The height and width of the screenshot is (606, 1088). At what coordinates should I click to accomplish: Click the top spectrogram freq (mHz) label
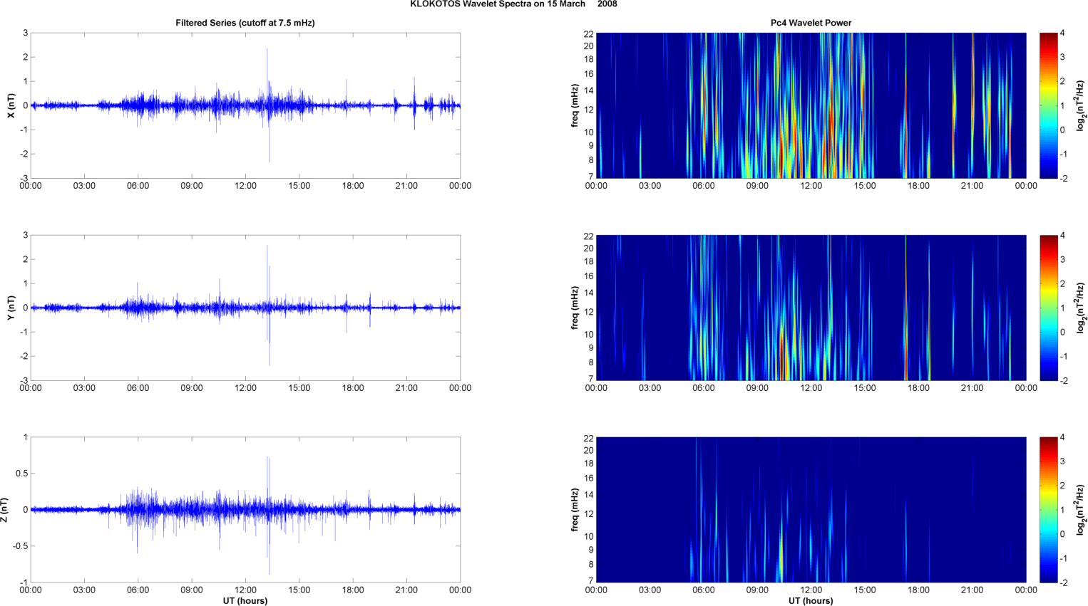[575, 105]
